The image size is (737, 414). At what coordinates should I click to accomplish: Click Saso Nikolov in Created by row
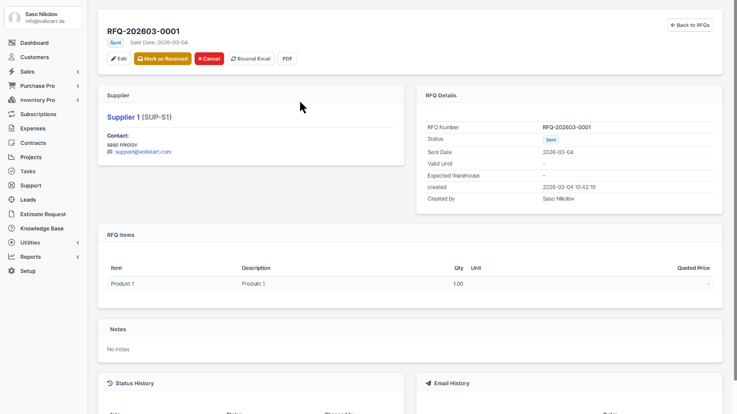[559, 199]
